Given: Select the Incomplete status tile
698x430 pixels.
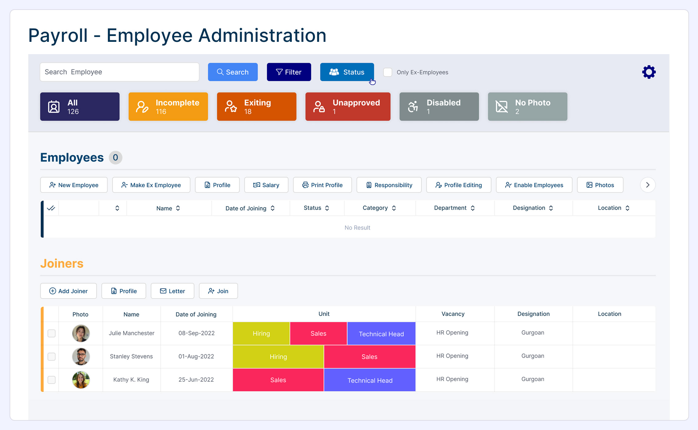Looking at the screenshot, I should pyautogui.click(x=168, y=107).
